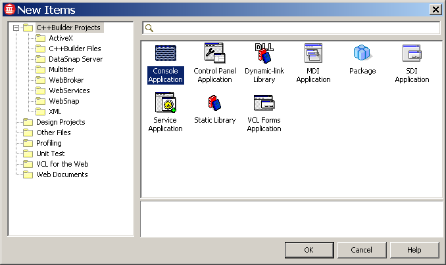The width and height of the screenshot is (446, 265).
Task: Open the Profiling category
Action: coord(49,143)
